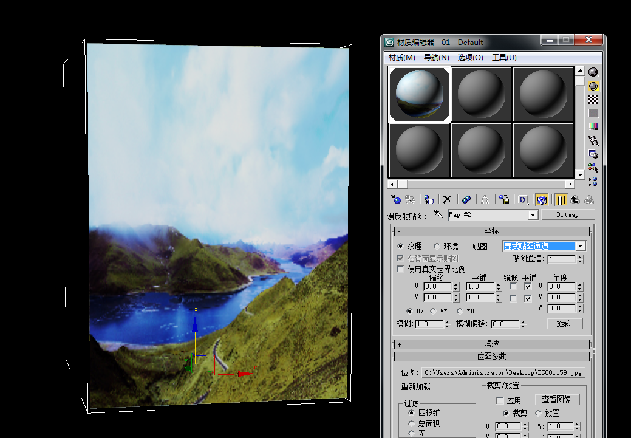Click the 重新加载 button
The width and height of the screenshot is (631, 438).
417,387
